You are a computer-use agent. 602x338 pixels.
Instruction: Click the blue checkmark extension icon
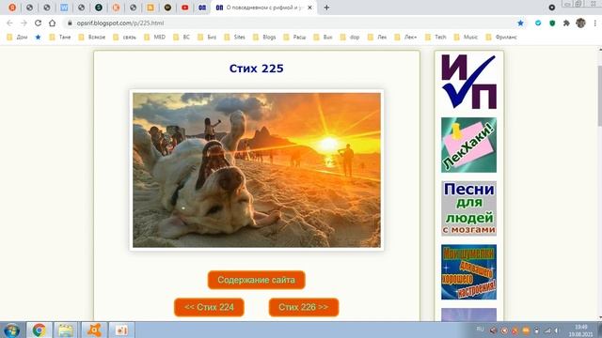pos(538,23)
